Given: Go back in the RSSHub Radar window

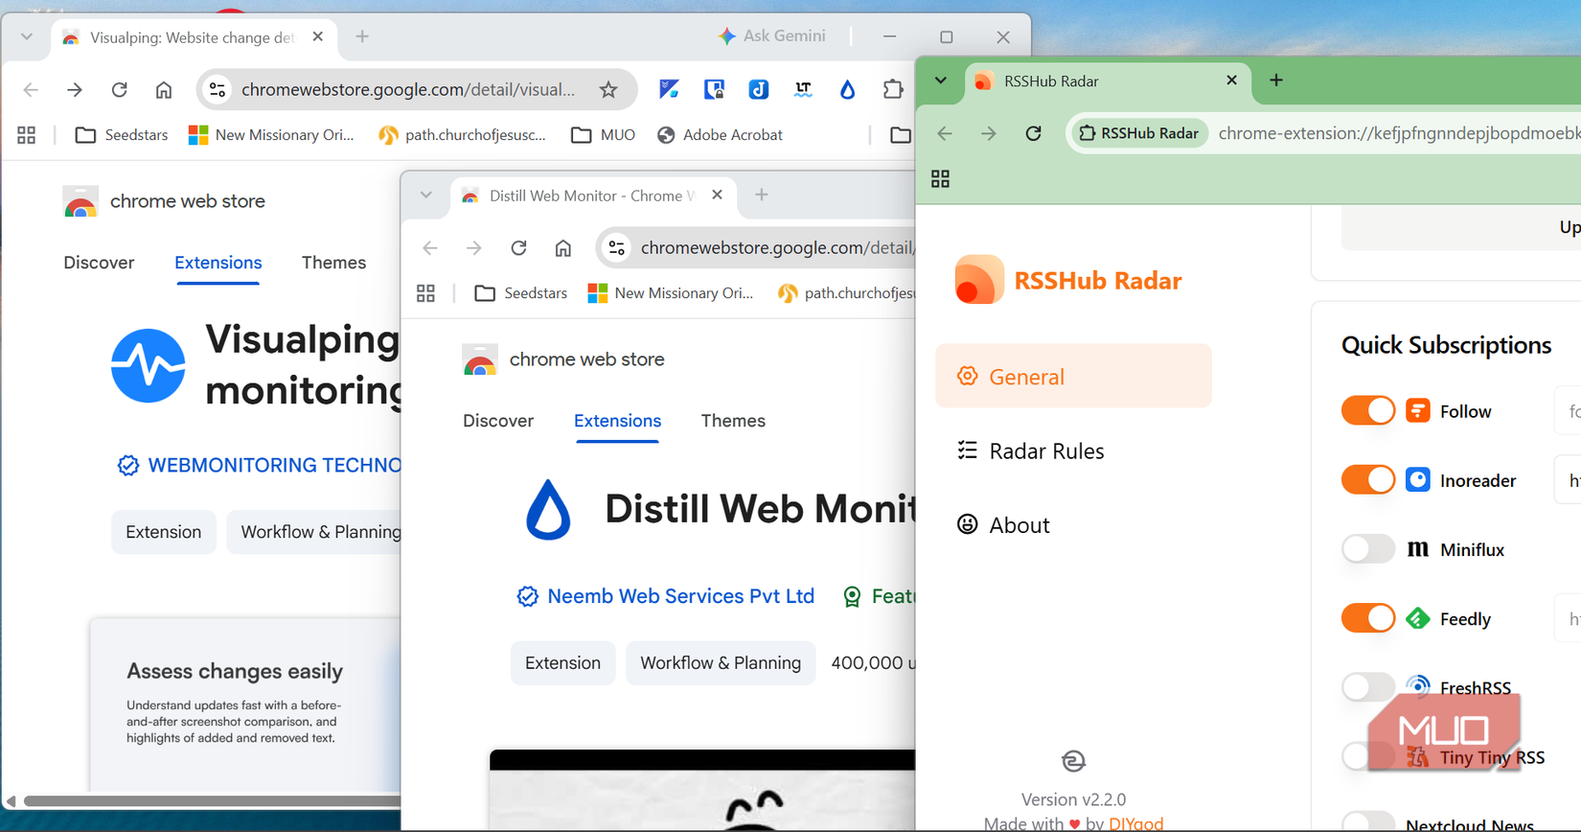Looking at the screenshot, I should click(x=945, y=133).
